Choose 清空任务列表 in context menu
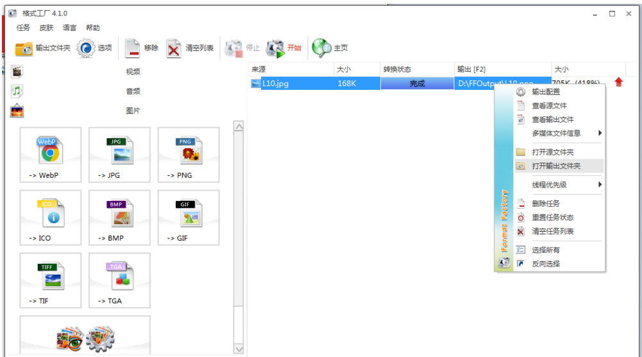Screen dimensions: 642x357 tap(559, 231)
